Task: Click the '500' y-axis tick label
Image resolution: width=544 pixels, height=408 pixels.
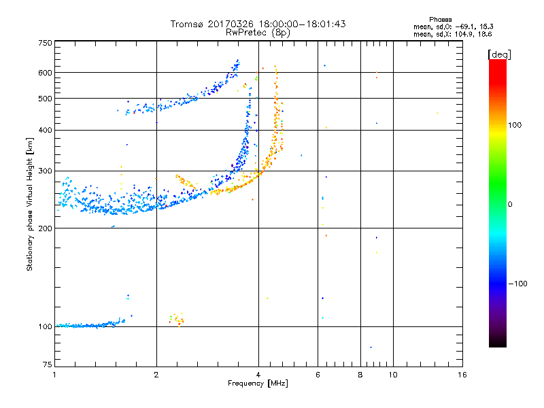Action: pos(45,99)
